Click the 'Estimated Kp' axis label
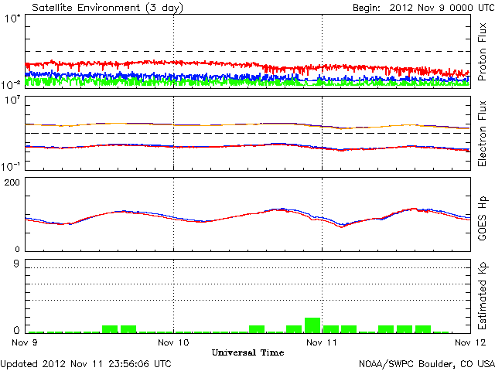The image size is (495, 371). (x=482, y=295)
